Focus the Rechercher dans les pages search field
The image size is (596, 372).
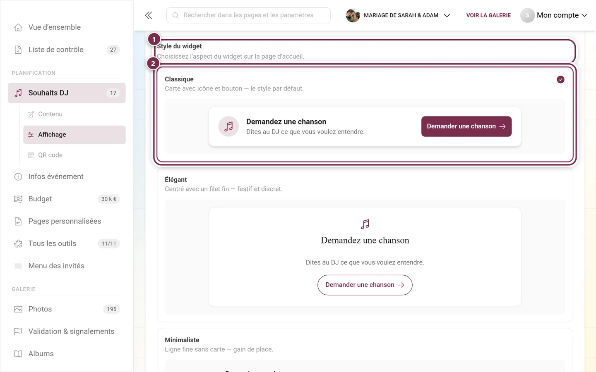pyautogui.click(x=248, y=15)
